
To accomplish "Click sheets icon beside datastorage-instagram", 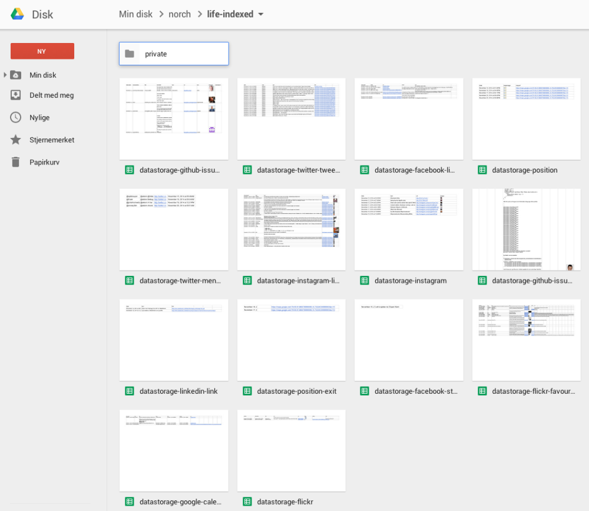I will [365, 281].
